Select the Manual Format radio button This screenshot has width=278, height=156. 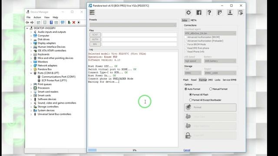coord(211,89)
